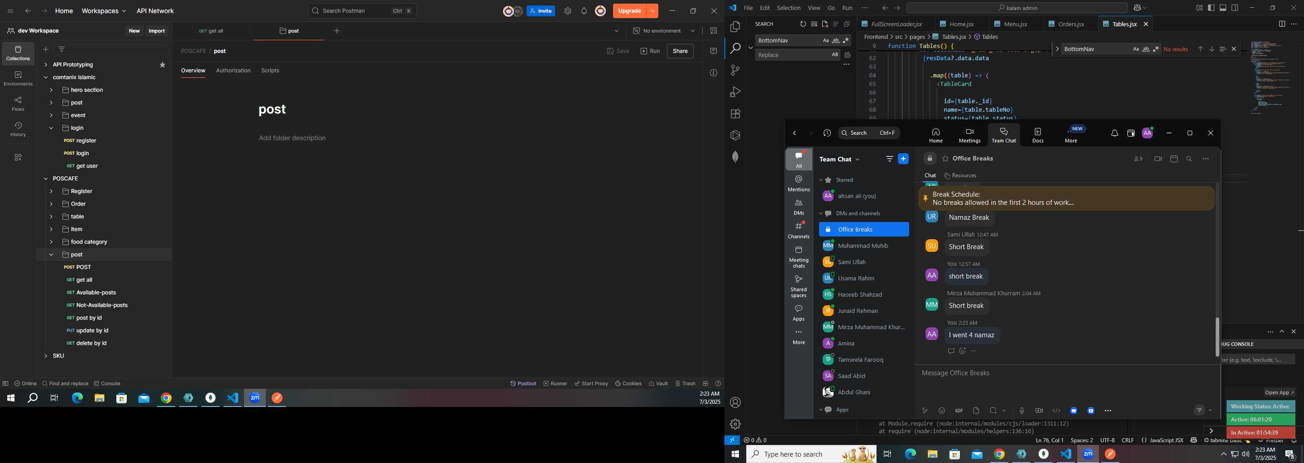1304x463 pixels.
Task: Star the Office Breaks channel in Zoom
Action: click(945, 159)
